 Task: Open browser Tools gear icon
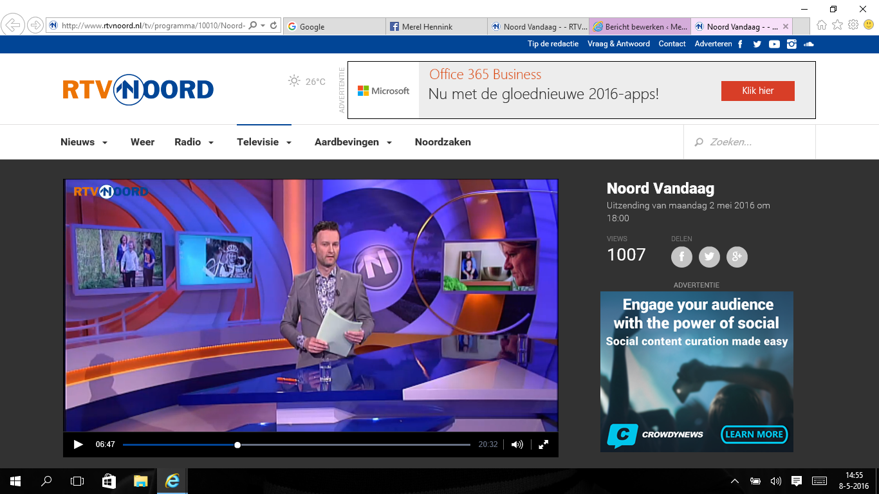tap(853, 25)
